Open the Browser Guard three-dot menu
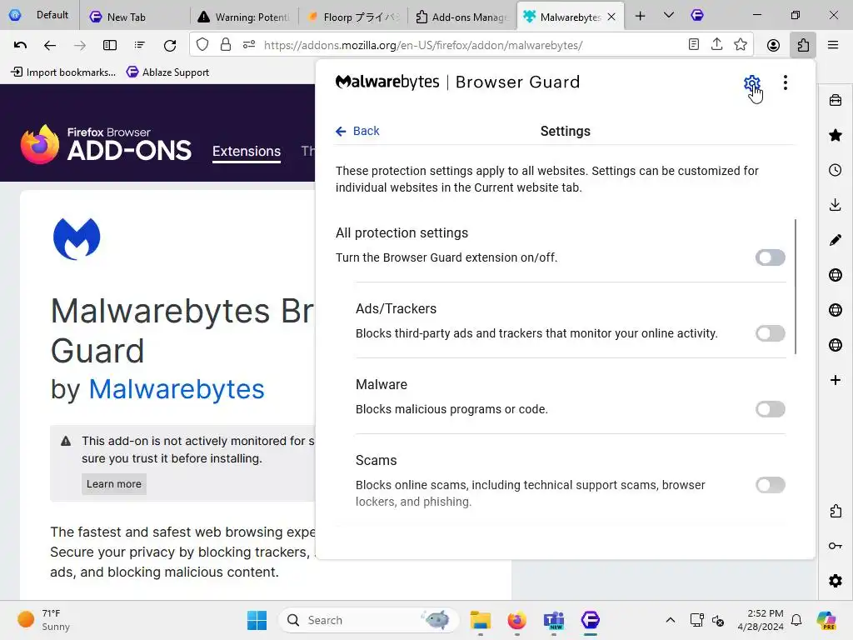This screenshot has height=640, width=853. coord(785,82)
